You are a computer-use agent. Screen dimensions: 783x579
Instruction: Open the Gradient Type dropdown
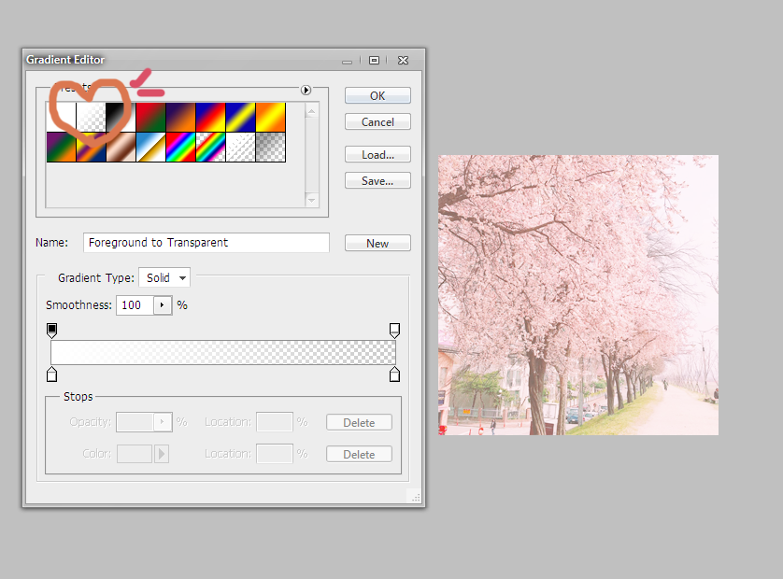(x=164, y=277)
